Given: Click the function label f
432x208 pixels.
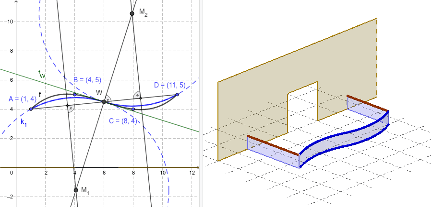Looking at the screenshot, I should 40,95.
